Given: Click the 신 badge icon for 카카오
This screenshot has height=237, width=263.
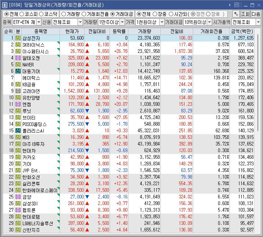Looking at the screenshot, I should coord(18,157).
